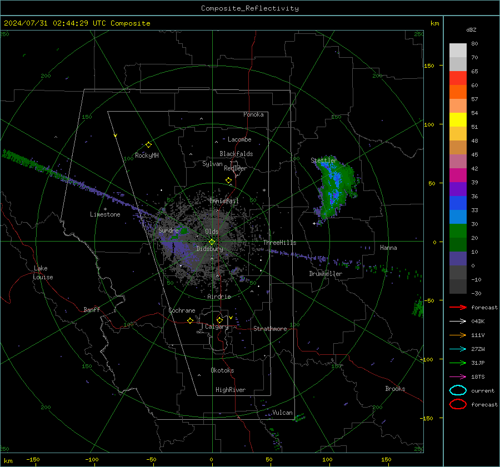Click the Airdrie label
Screen dimensions: 500x467
point(219,297)
